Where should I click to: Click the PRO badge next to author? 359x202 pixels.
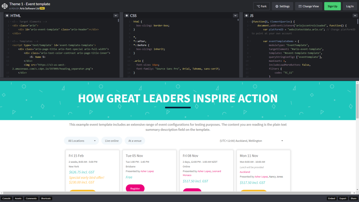[42, 8]
